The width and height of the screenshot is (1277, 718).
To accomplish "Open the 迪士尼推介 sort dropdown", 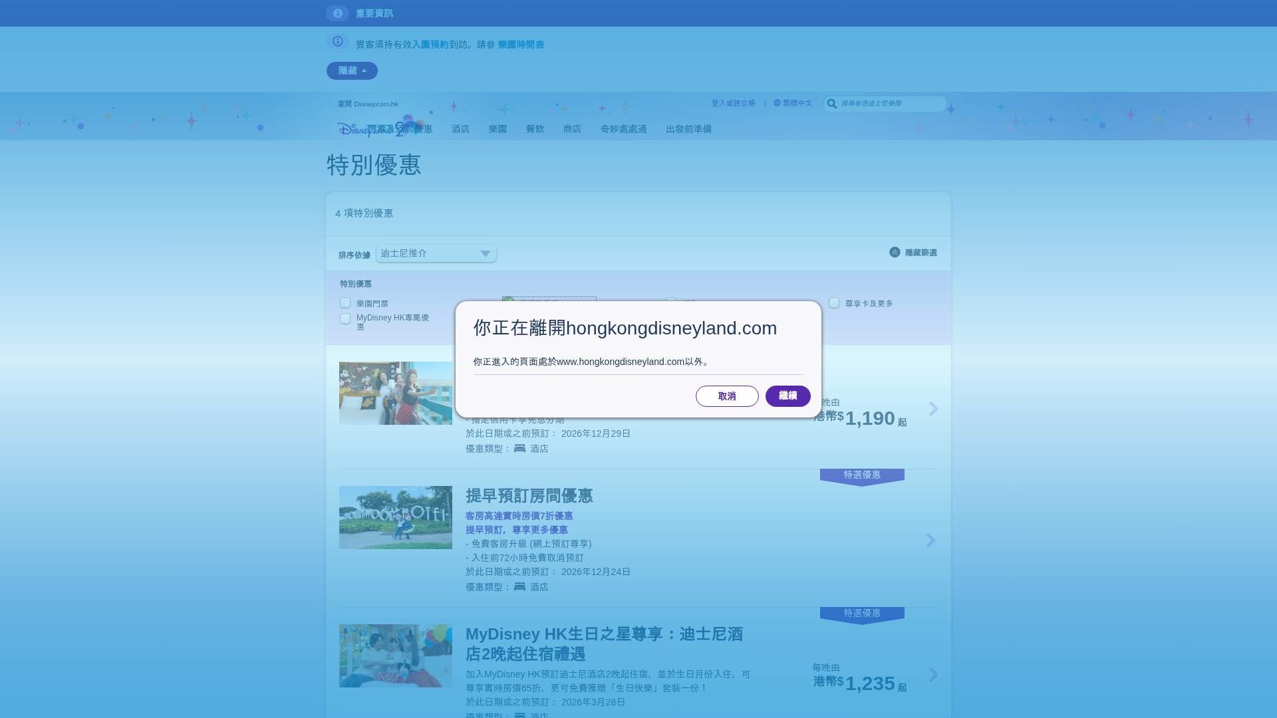I will [x=436, y=253].
